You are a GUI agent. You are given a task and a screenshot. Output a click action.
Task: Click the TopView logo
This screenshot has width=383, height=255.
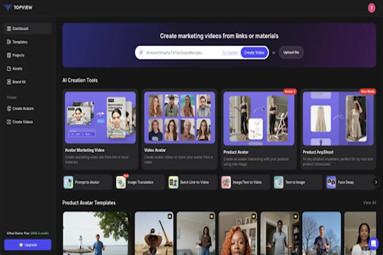[18, 8]
